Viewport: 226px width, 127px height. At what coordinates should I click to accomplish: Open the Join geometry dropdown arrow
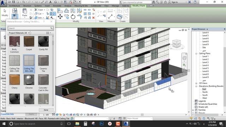[x=43, y=18]
